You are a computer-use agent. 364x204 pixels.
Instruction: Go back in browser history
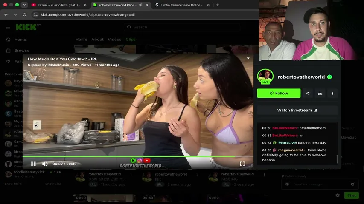point(6,14)
